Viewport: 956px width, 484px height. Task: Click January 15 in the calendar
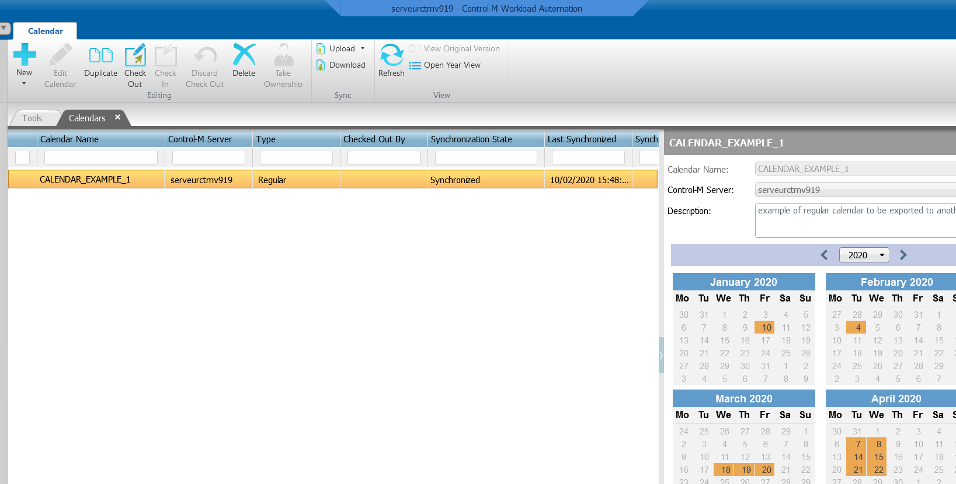tap(724, 340)
